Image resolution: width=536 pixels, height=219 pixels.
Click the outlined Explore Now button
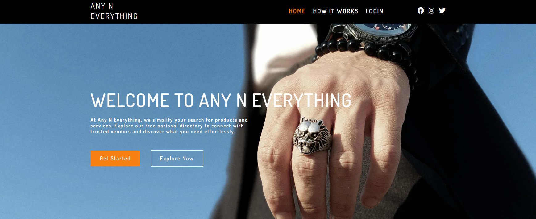click(177, 159)
